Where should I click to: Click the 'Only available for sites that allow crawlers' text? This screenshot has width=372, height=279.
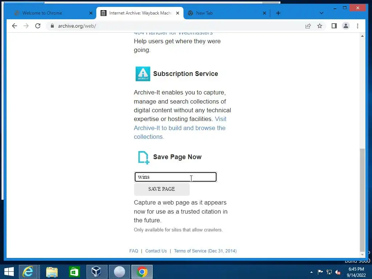click(178, 230)
